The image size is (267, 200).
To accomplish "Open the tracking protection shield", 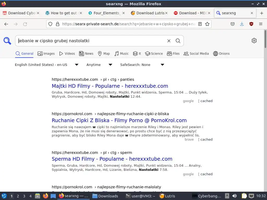I will click(x=50, y=24).
